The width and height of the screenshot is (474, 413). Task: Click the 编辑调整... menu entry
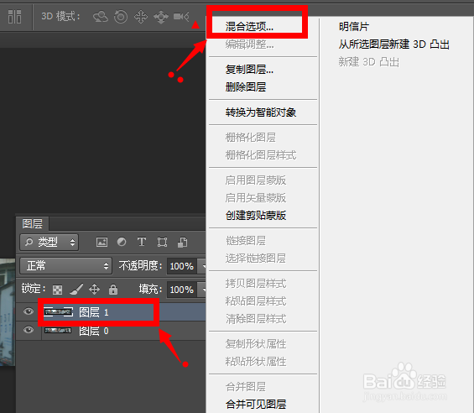tap(249, 44)
